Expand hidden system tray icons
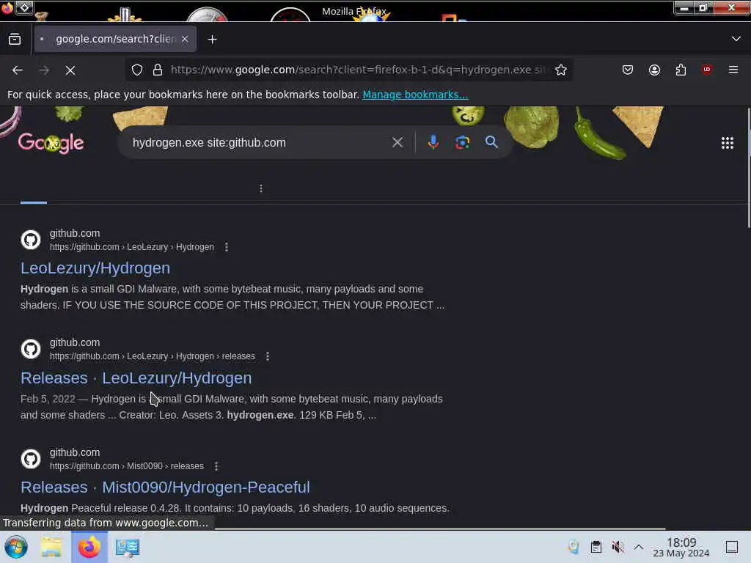 pyautogui.click(x=639, y=547)
